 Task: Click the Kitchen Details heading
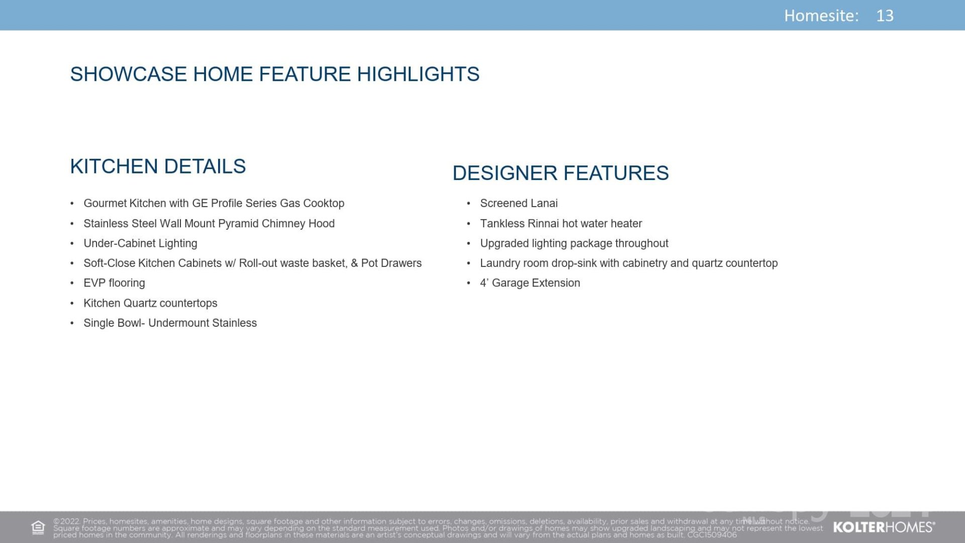pyautogui.click(x=158, y=166)
